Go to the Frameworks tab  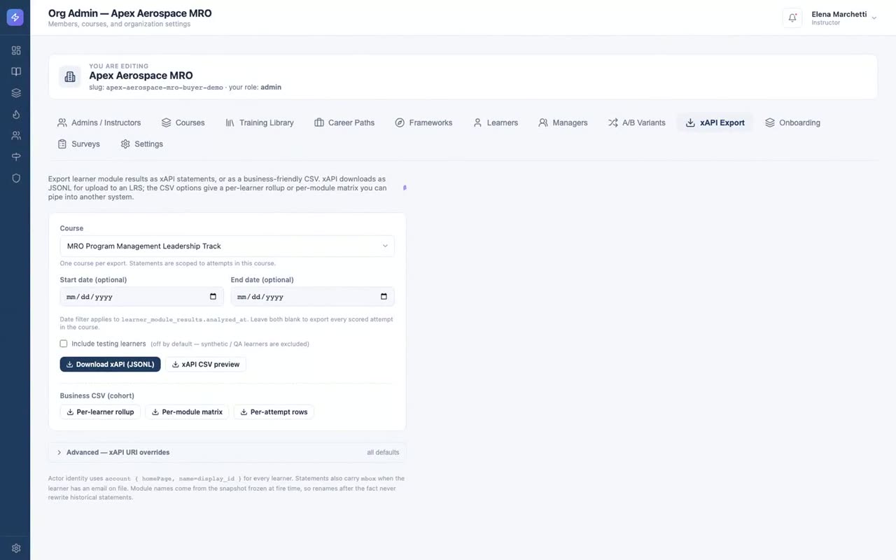point(423,122)
